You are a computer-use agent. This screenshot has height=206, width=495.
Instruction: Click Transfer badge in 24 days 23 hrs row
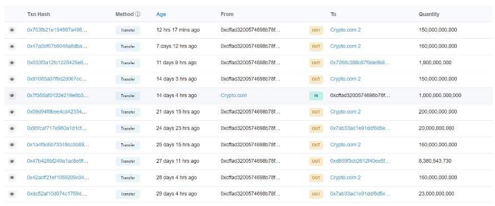coord(128,128)
